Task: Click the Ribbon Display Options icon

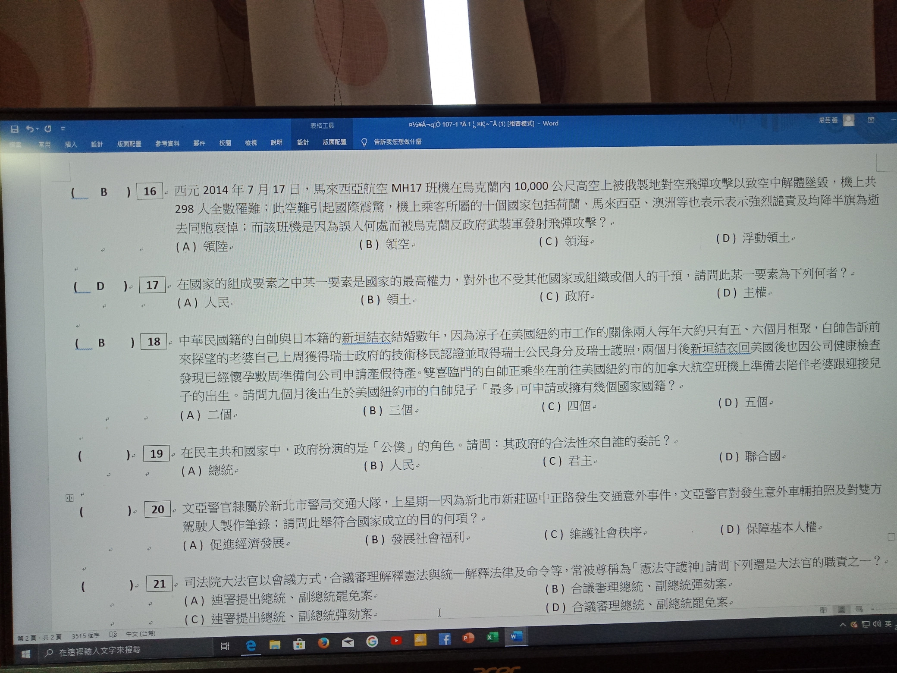Action: click(x=871, y=120)
